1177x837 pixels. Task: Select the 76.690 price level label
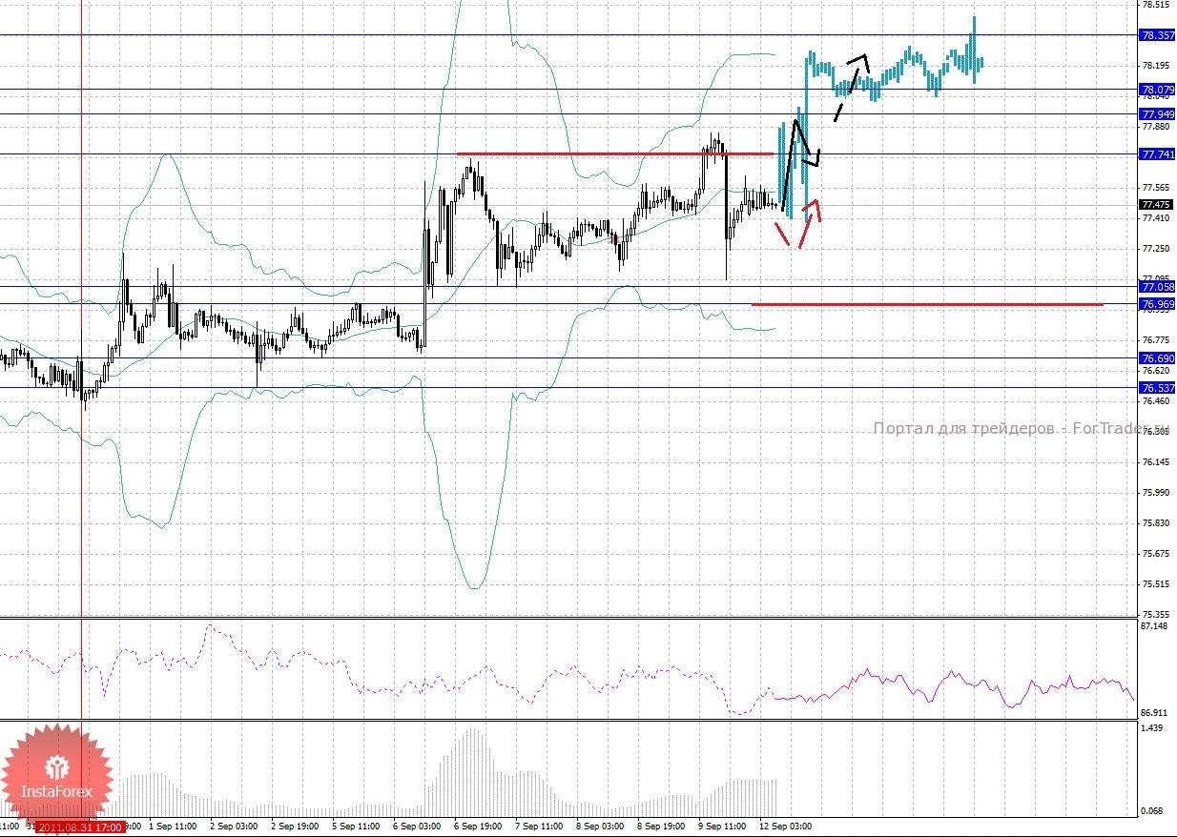click(1157, 358)
